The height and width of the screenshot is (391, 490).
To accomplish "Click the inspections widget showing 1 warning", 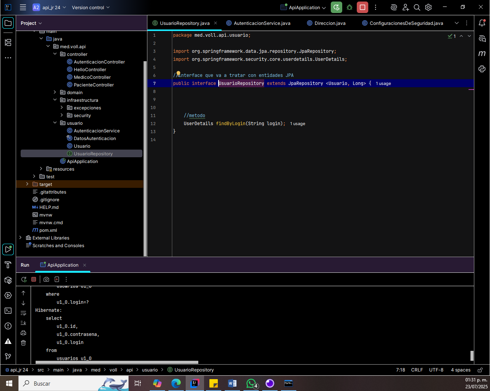I will pyautogui.click(x=452, y=36).
